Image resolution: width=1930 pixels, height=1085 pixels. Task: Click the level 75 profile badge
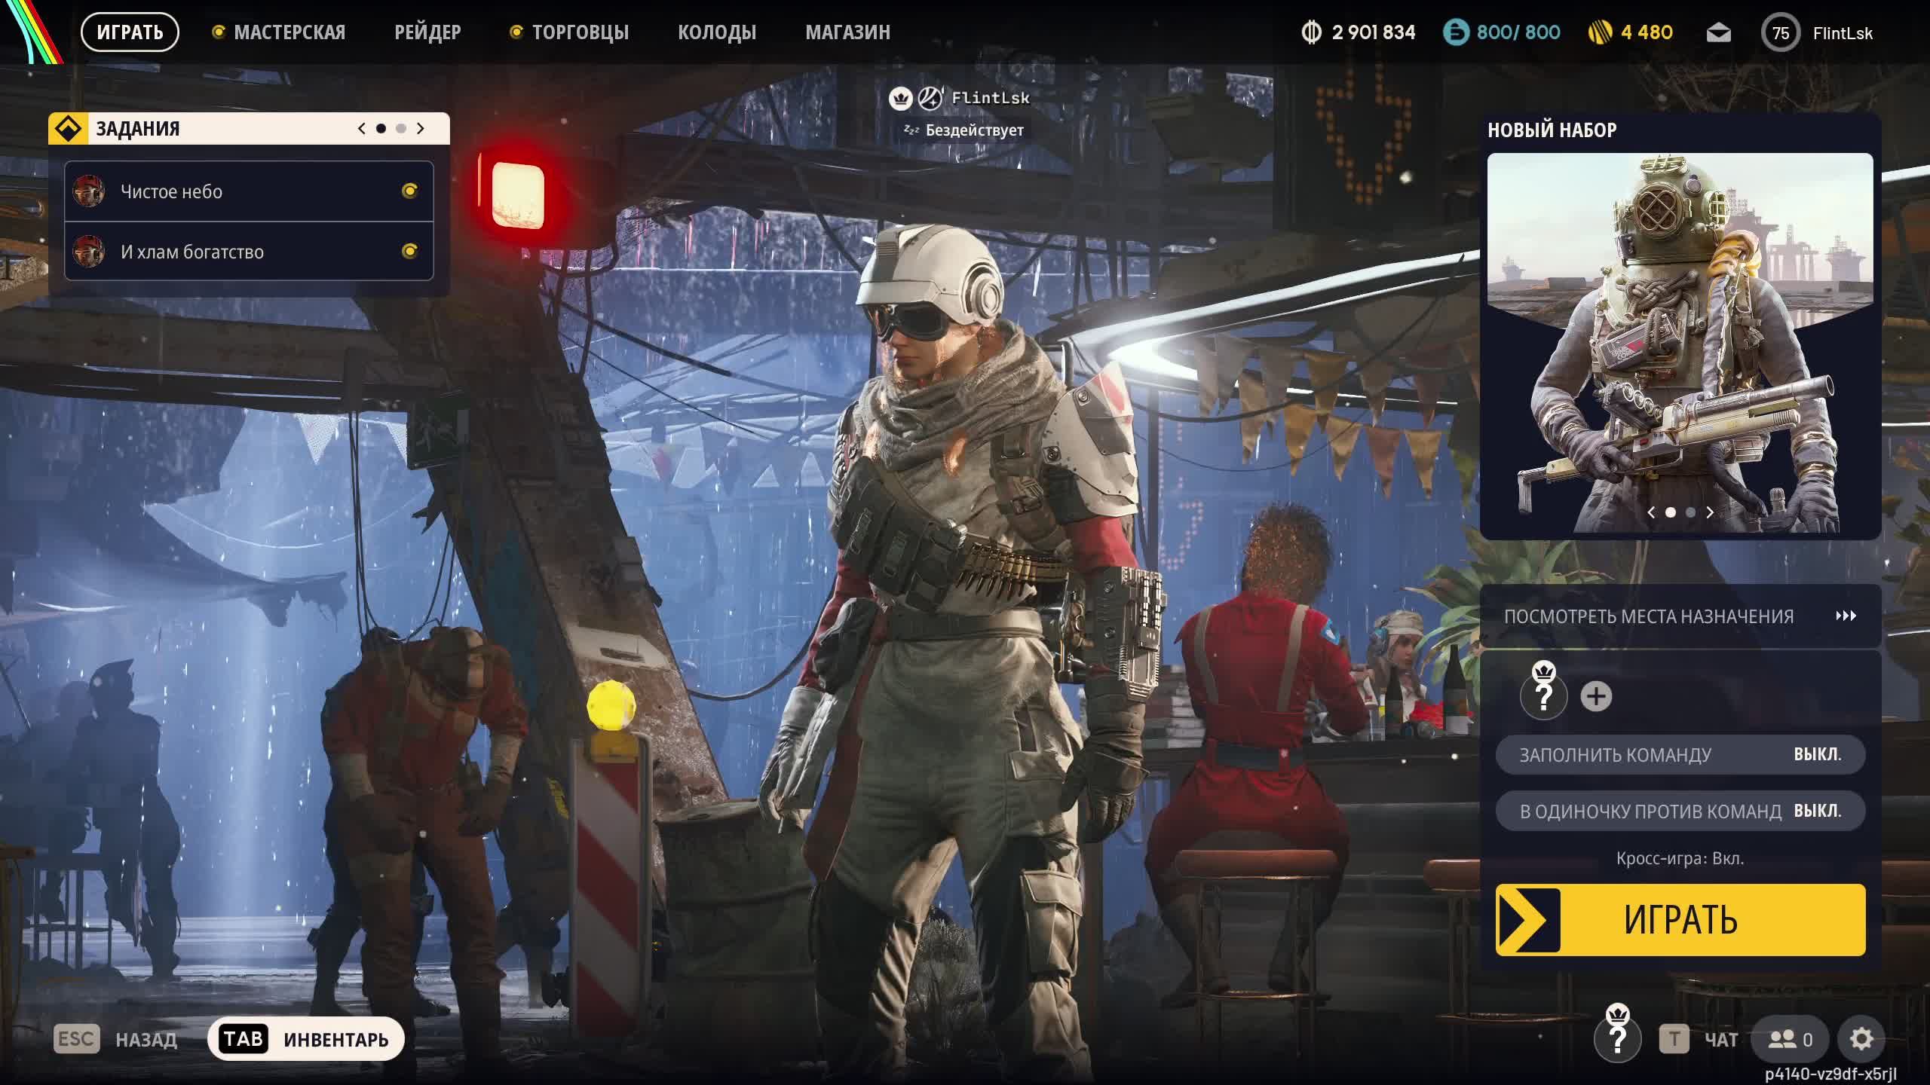pyautogui.click(x=1781, y=33)
